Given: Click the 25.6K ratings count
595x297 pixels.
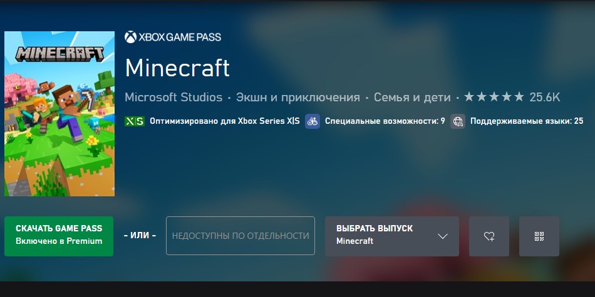Looking at the screenshot, I should (545, 98).
